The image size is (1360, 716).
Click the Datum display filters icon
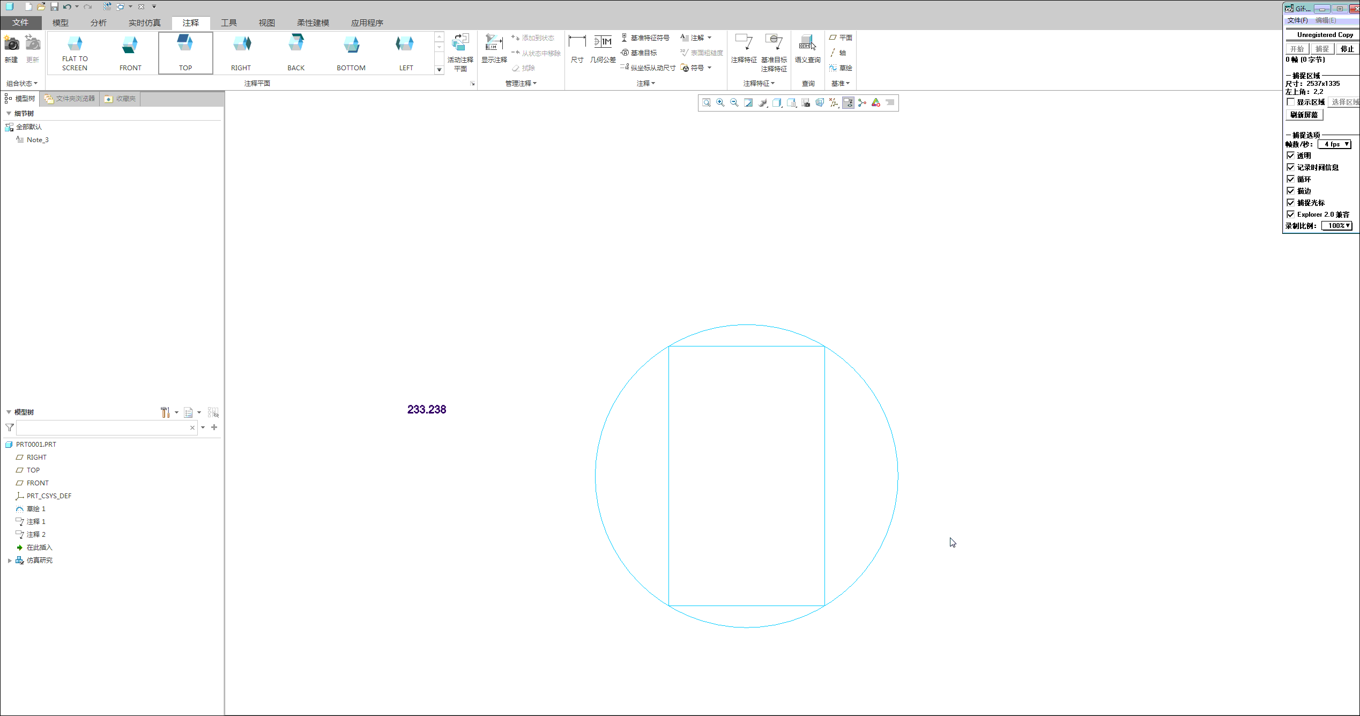[x=834, y=102]
